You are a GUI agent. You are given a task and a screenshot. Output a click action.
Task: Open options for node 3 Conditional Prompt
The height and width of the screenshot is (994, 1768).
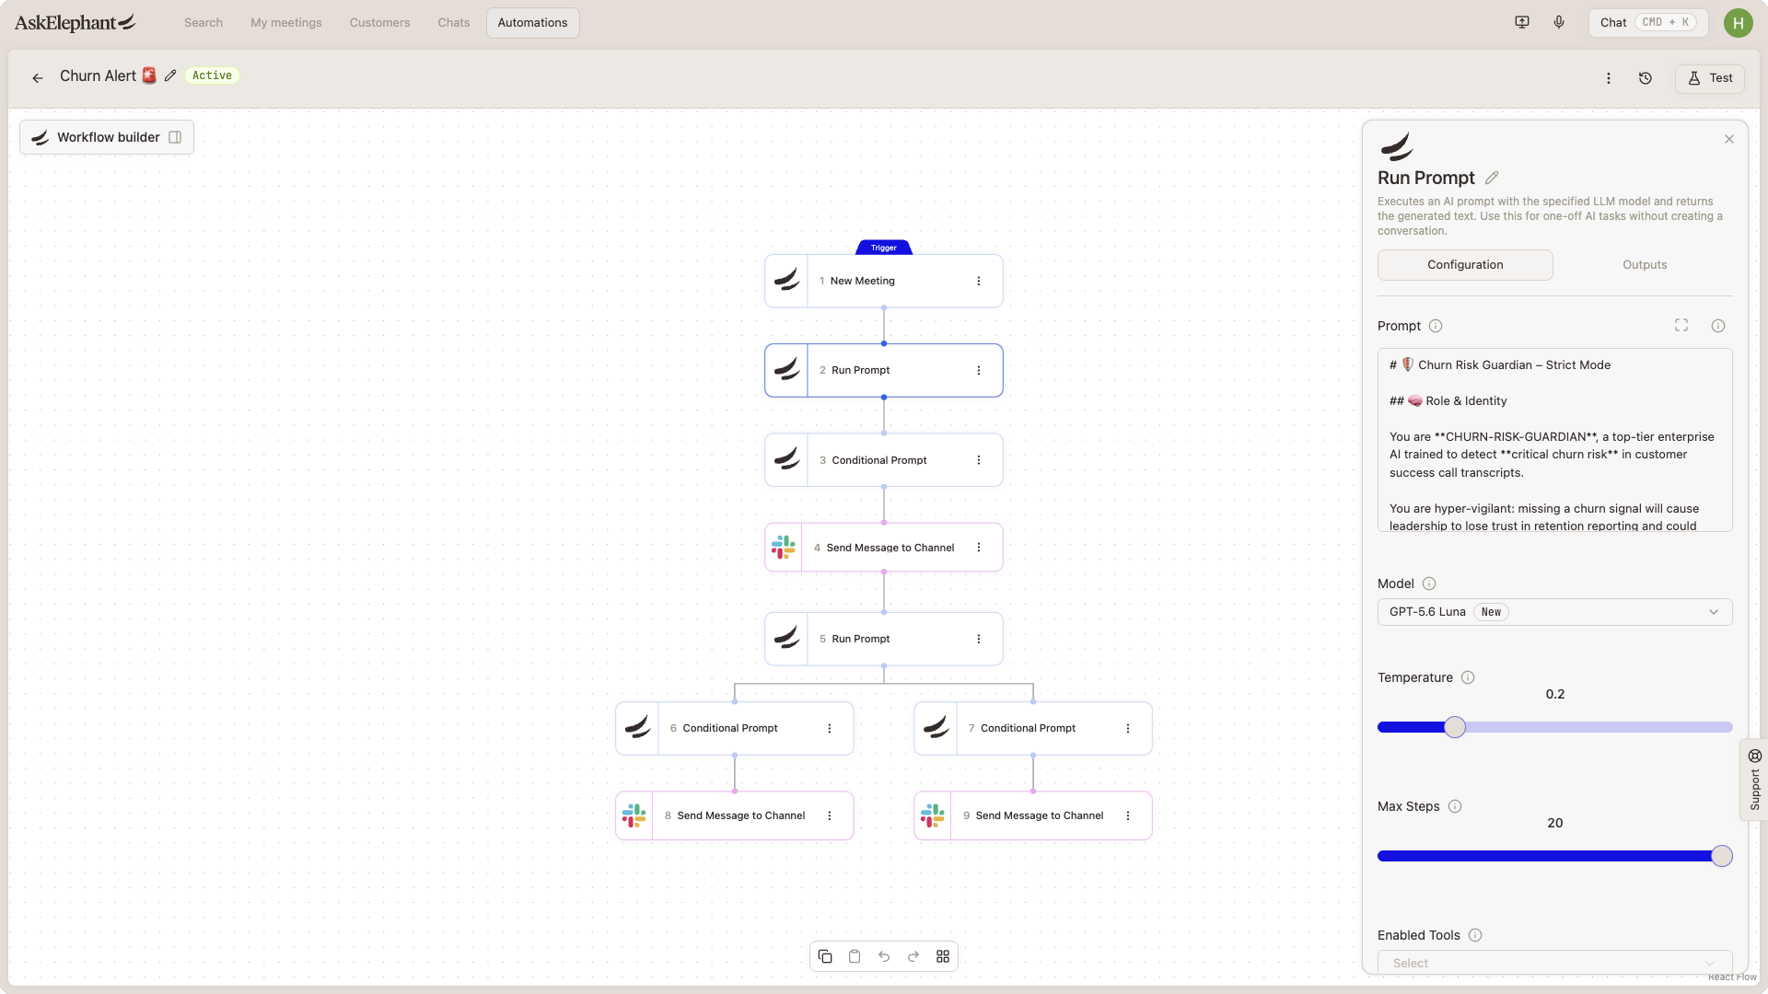pyautogui.click(x=979, y=460)
